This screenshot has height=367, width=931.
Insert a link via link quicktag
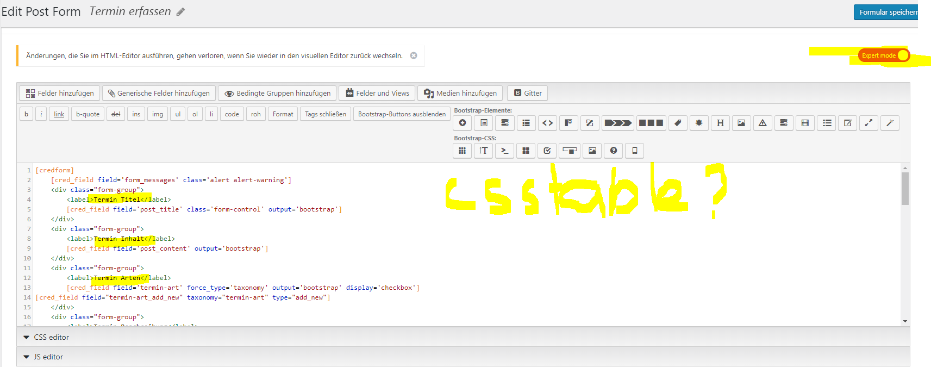(x=59, y=114)
